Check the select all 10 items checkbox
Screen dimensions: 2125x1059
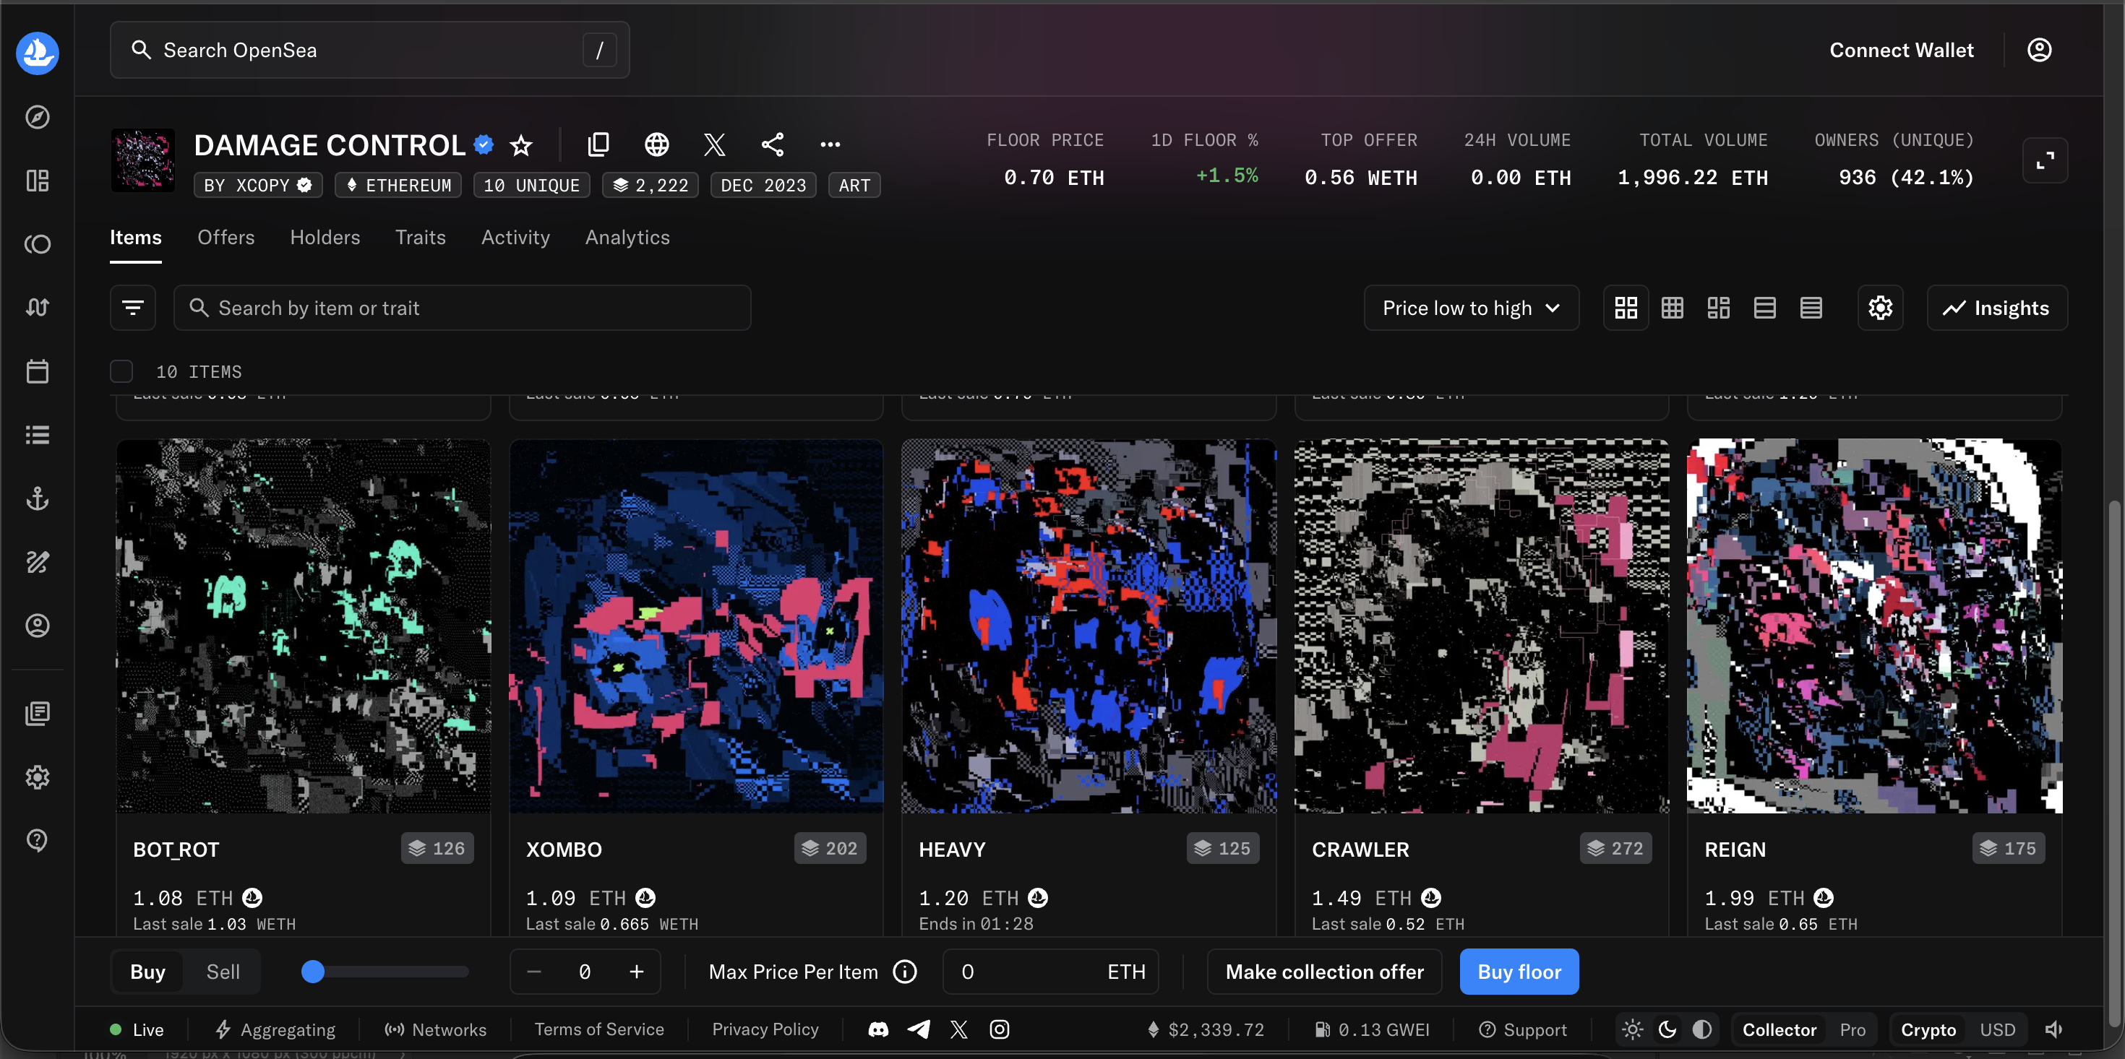121,371
